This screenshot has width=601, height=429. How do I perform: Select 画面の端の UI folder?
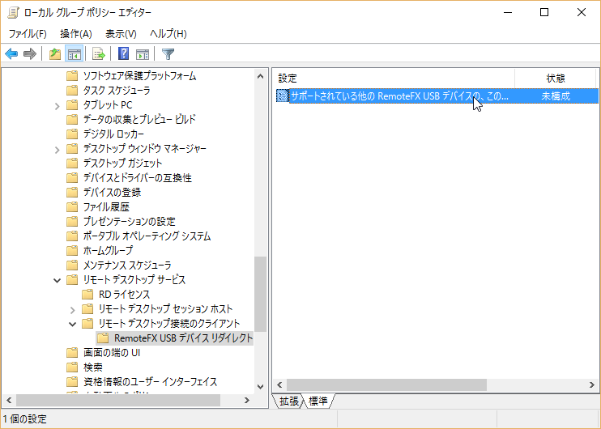pos(112,352)
